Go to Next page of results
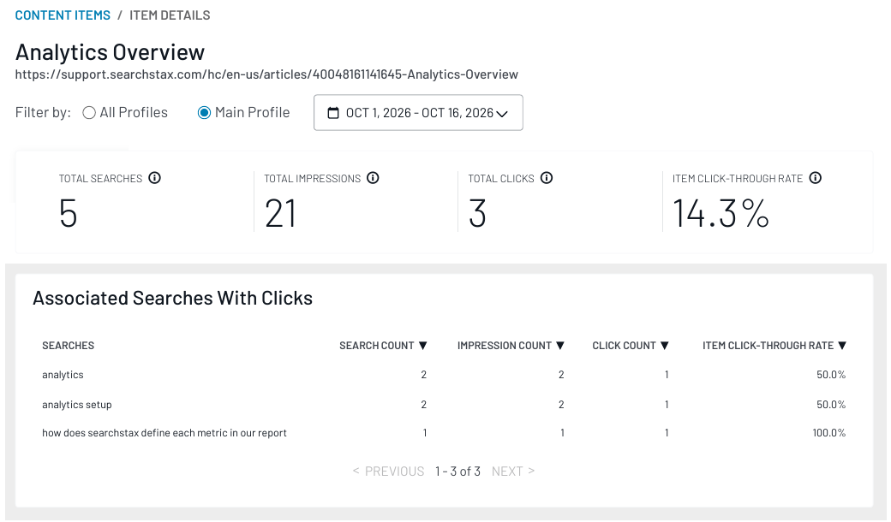The image size is (891, 522). point(513,472)
